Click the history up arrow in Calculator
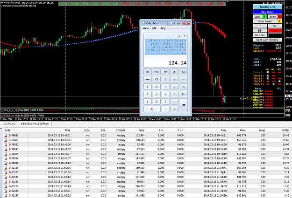 (x=179, y=36)
